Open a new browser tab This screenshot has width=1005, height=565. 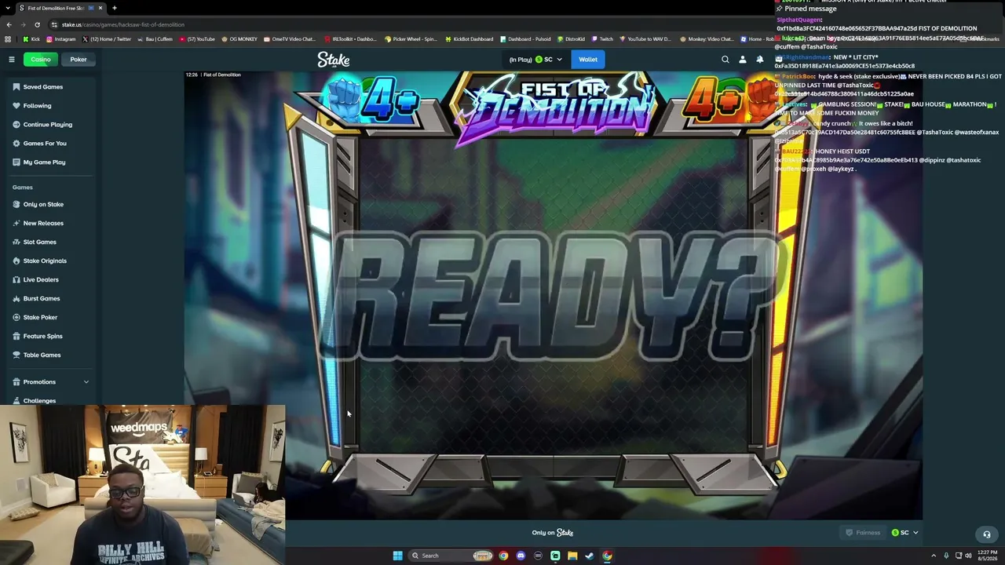pos(115,8)
